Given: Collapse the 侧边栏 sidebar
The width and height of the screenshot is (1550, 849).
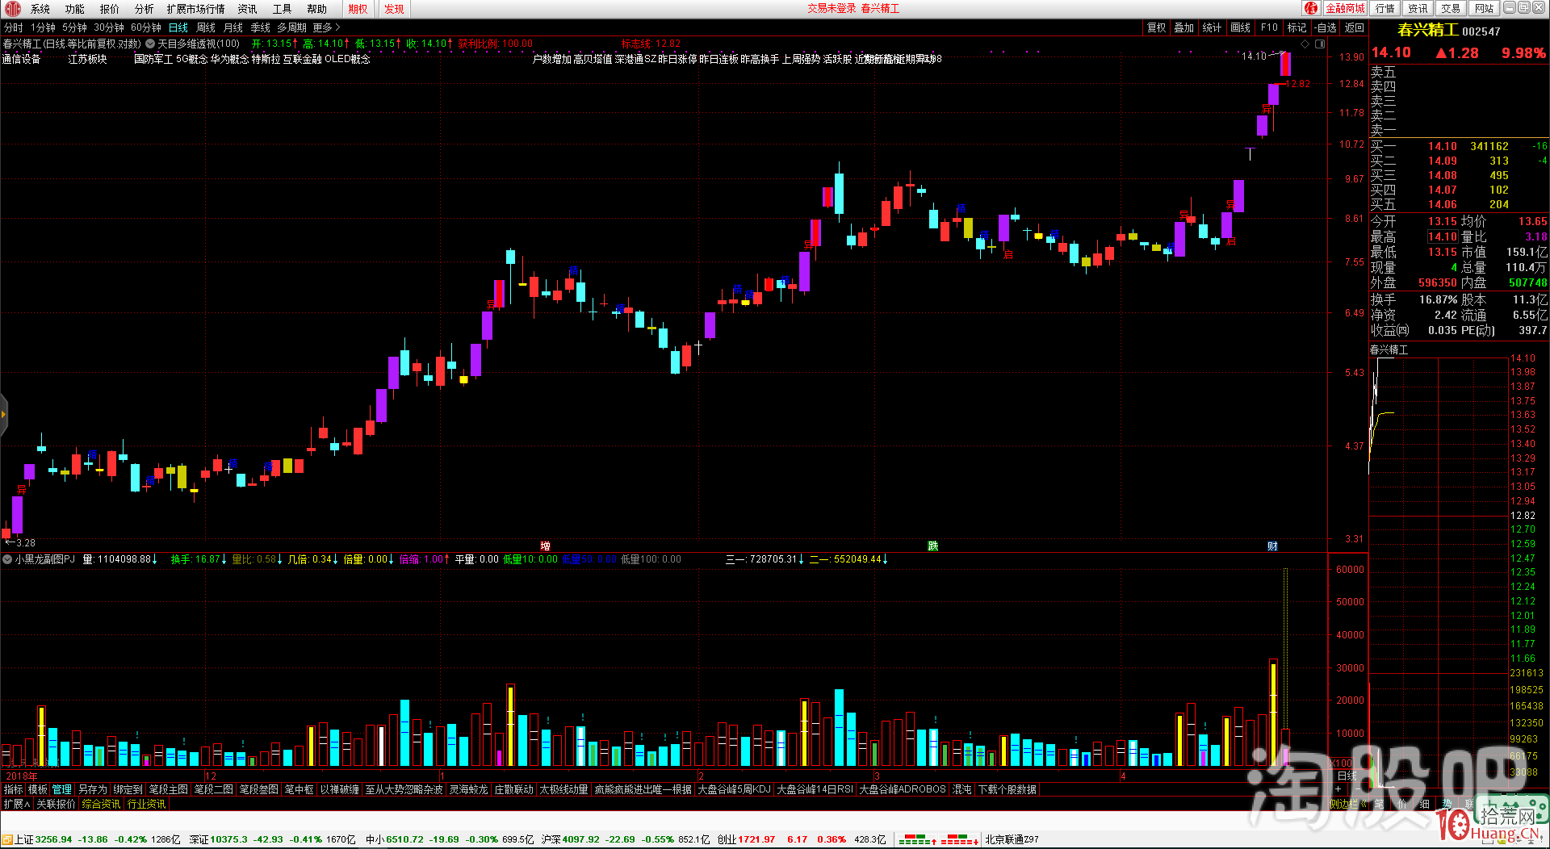Looking at the screenshot, I should tap(1347, 804).
